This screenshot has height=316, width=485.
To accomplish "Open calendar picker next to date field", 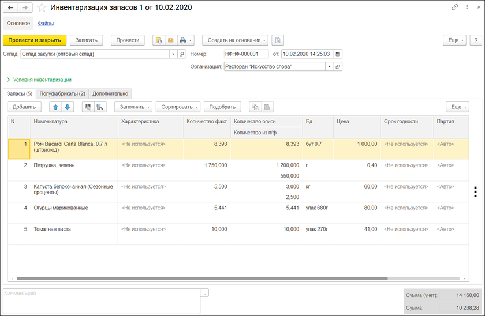I will [338, 54].
